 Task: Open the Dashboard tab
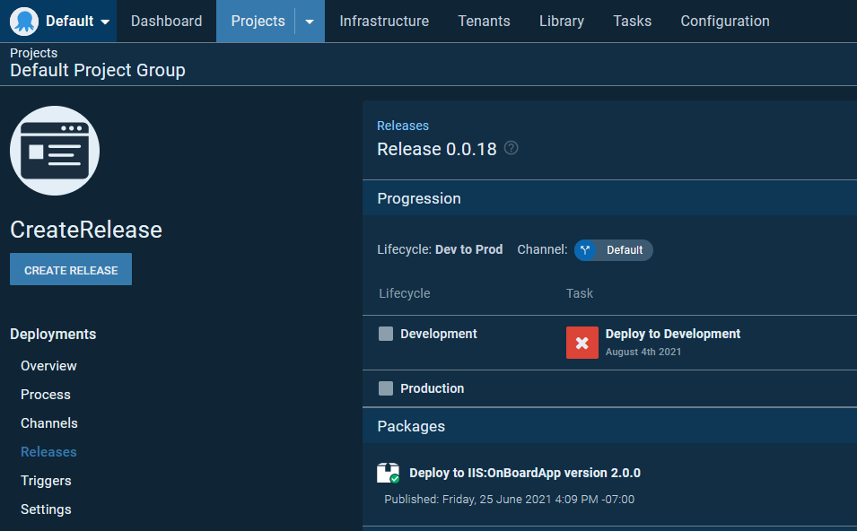[x=166, y=21]
